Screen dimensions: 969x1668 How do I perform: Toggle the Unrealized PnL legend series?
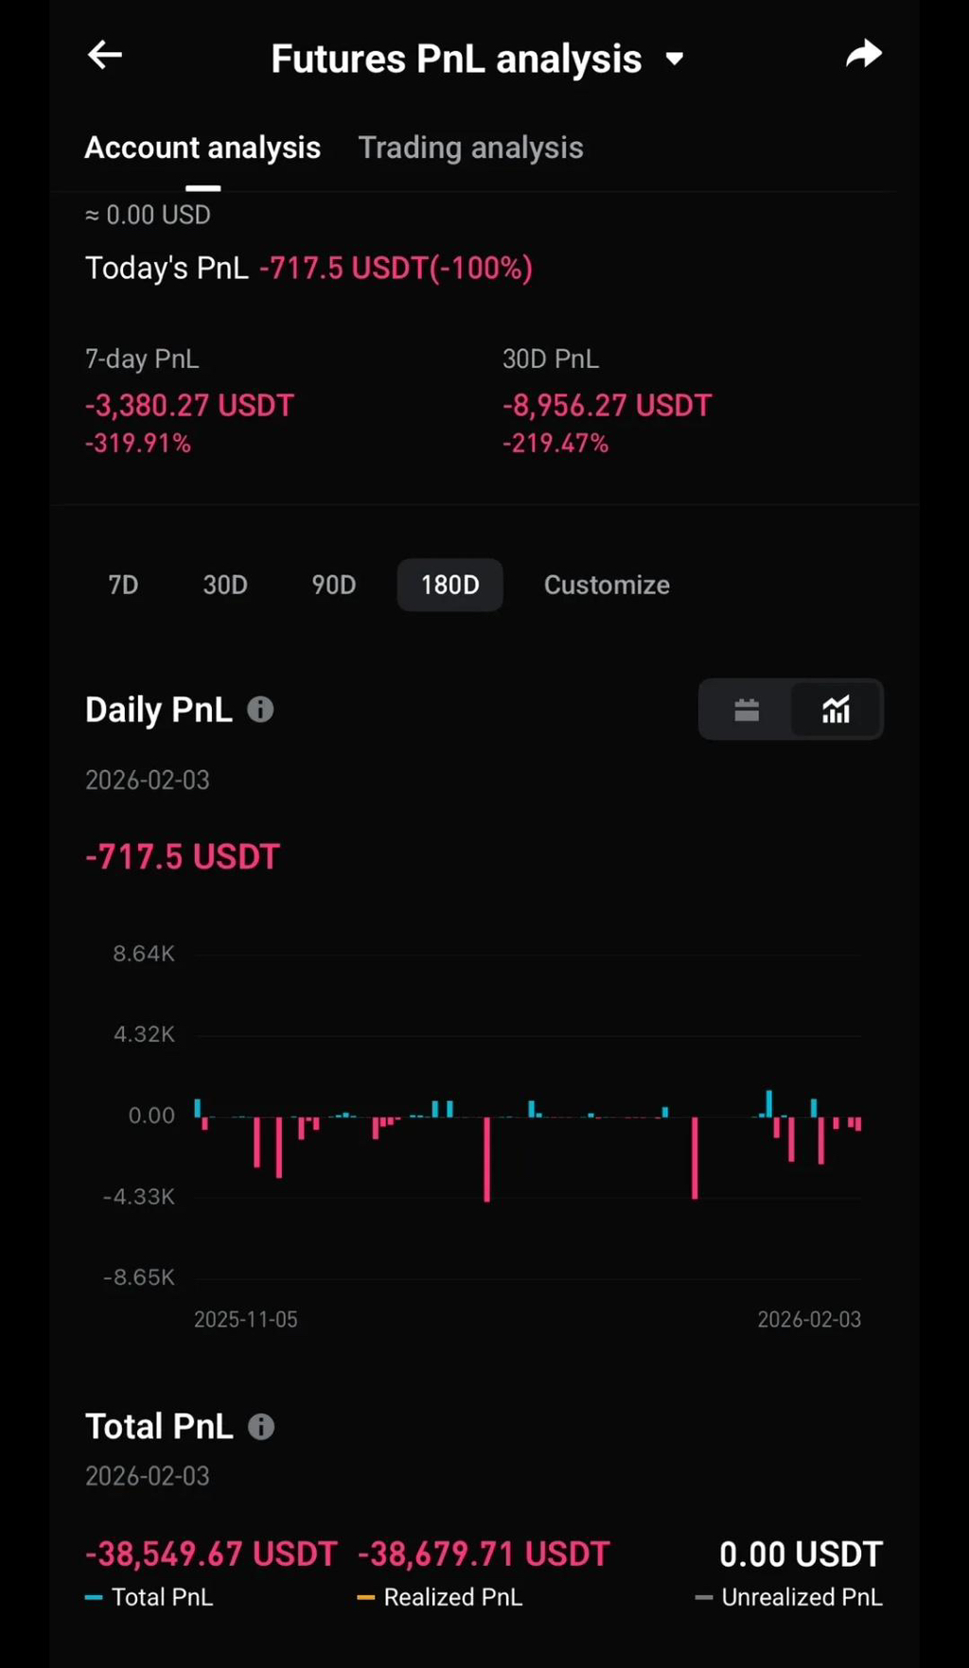point(788,1597)
